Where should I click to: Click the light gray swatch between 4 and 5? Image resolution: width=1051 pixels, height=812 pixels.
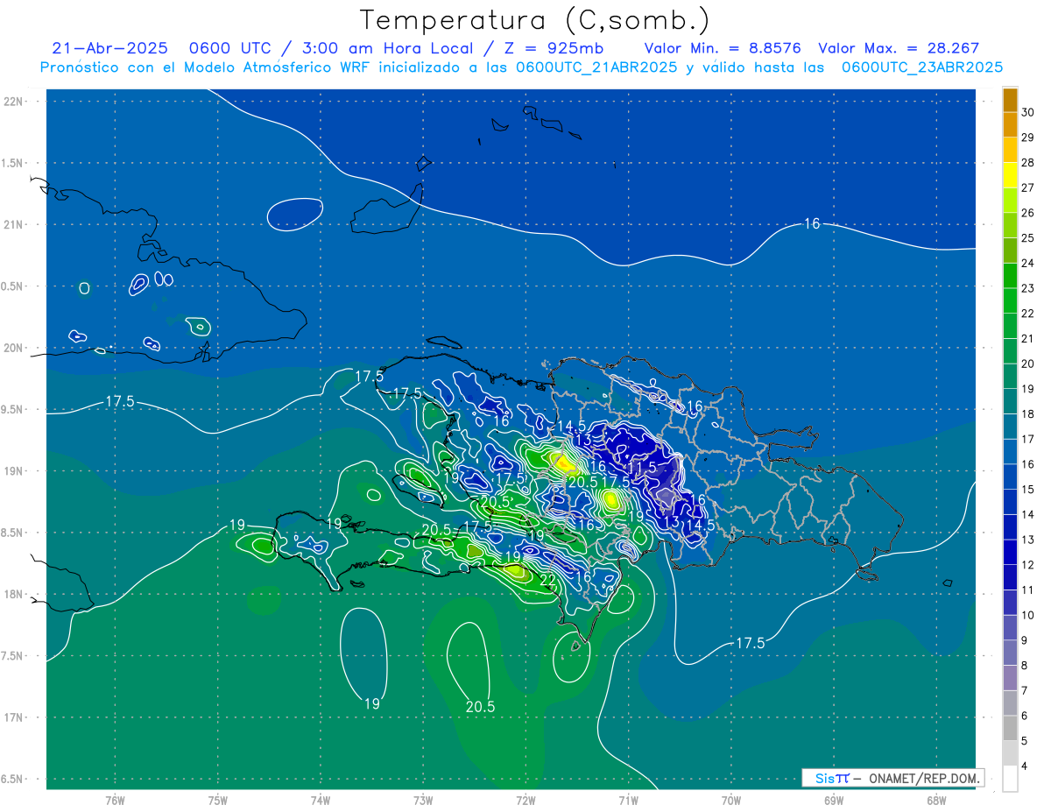1010,753
